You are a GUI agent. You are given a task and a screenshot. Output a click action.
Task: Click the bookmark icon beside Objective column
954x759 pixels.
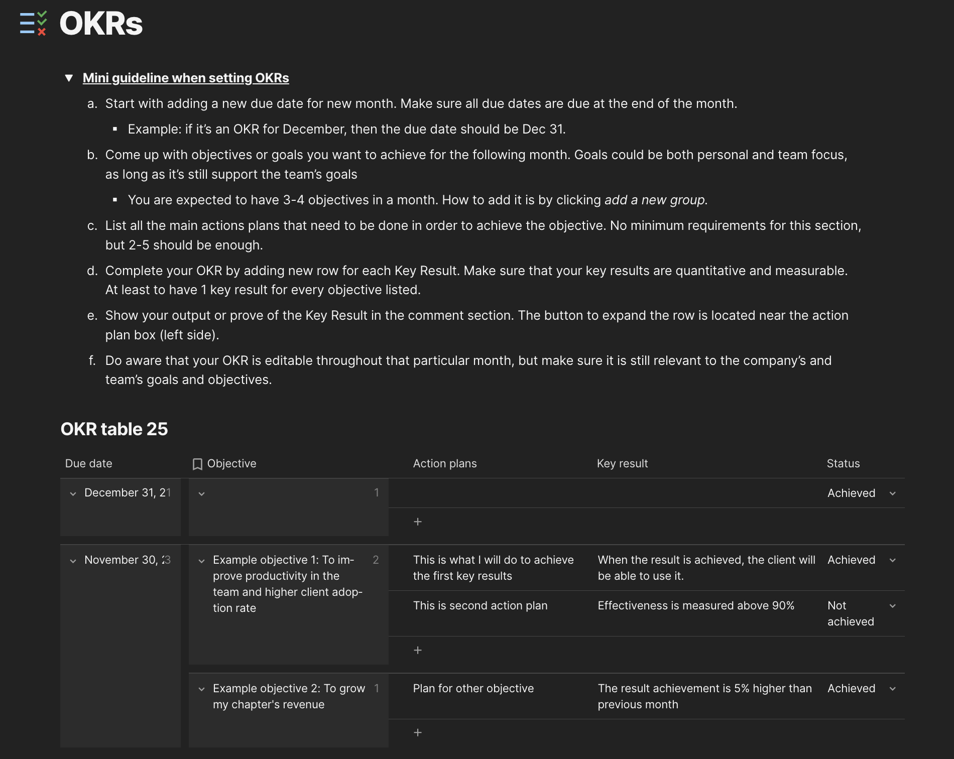tap(197, 464)
